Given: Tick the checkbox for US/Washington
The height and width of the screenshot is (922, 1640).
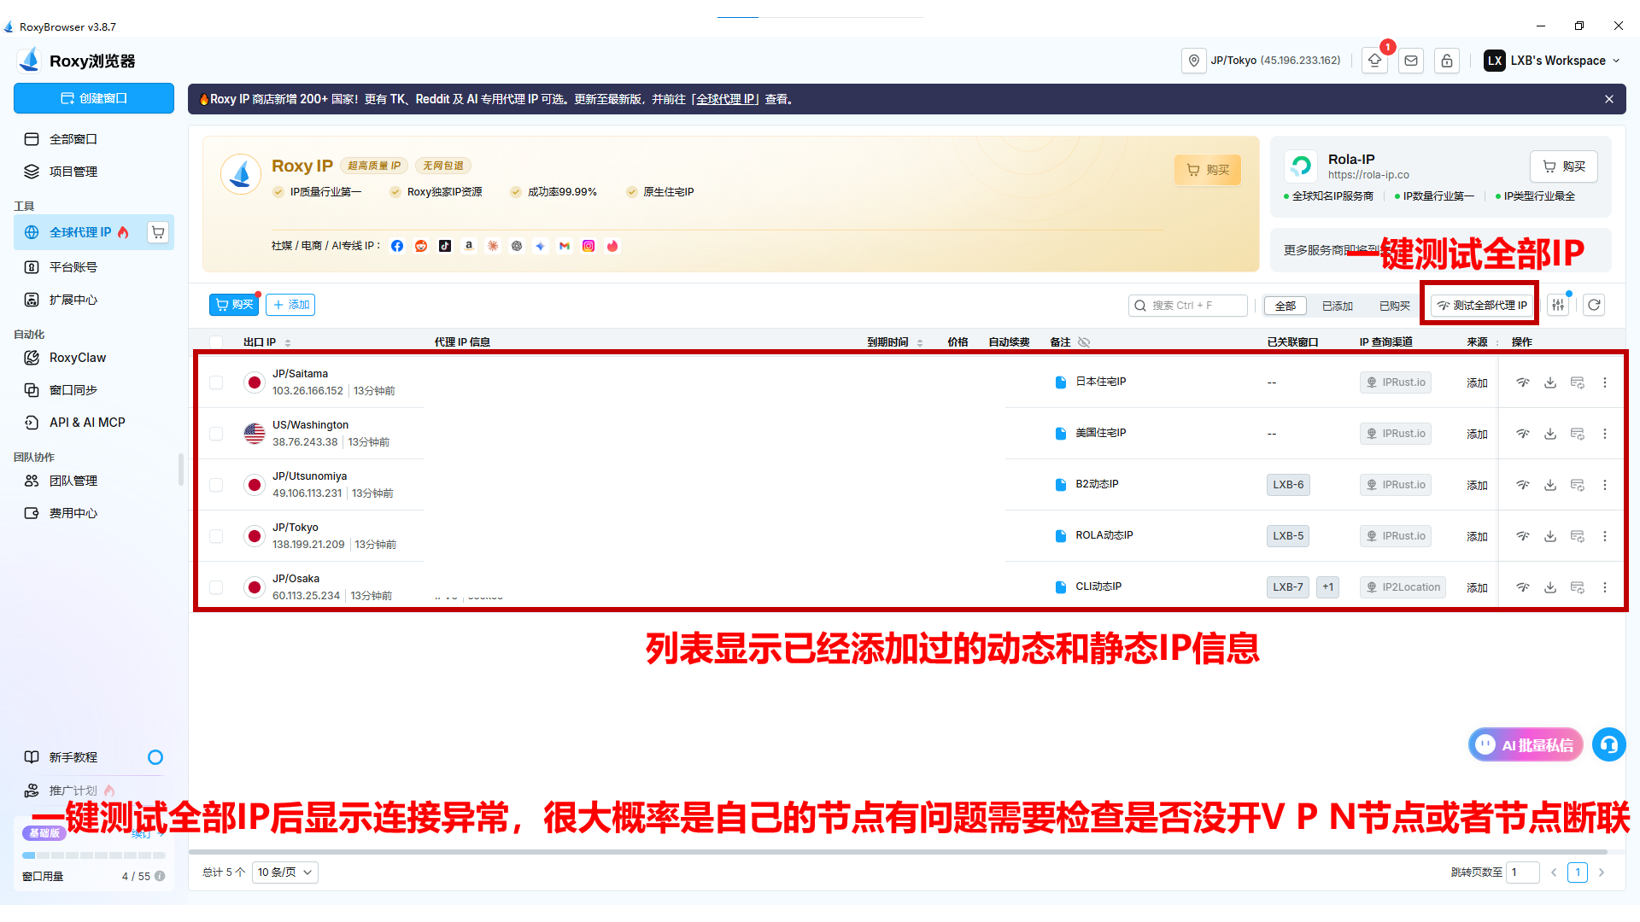Looking at the screenshot, I should pyautogui.click(x=216, y=434).
